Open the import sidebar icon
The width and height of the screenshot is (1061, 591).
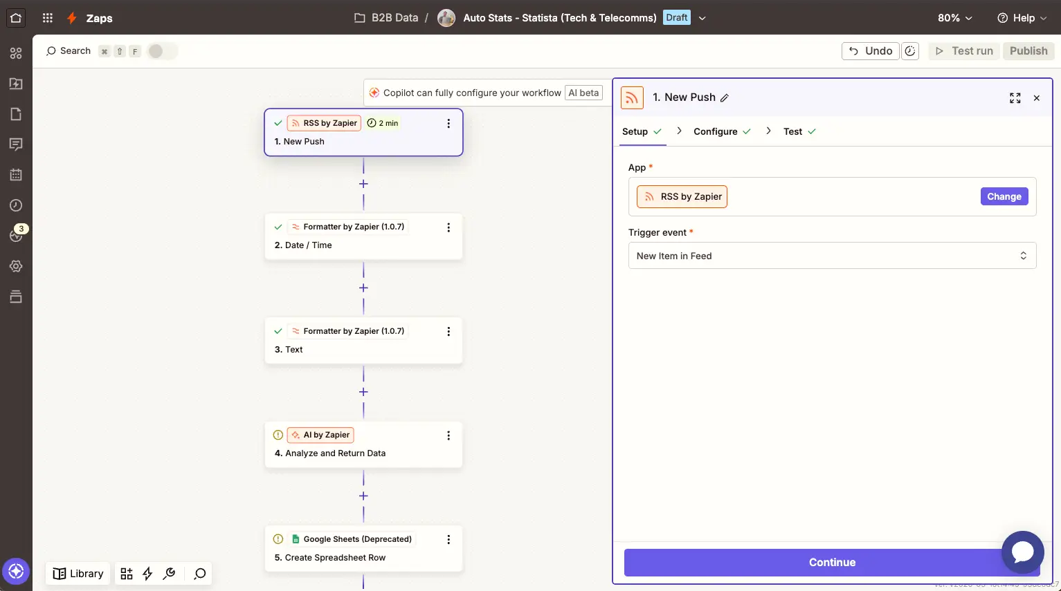click(16, 84)
